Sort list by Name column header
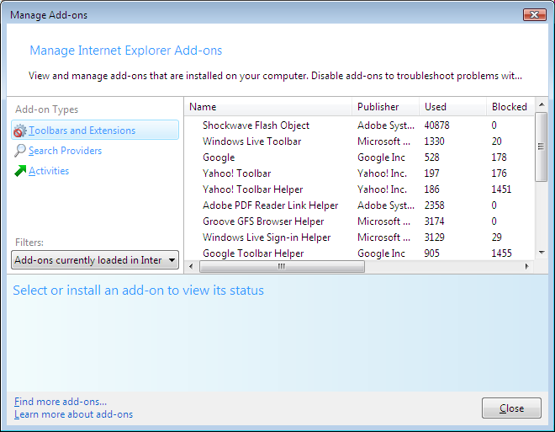 tap(268, 107)
